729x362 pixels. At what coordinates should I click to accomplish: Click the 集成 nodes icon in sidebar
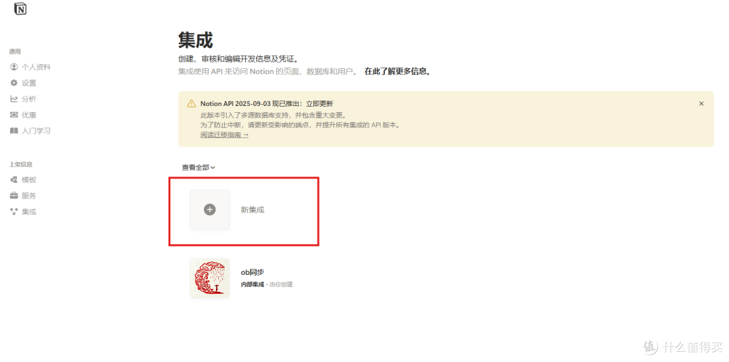[x=14, y=211]
